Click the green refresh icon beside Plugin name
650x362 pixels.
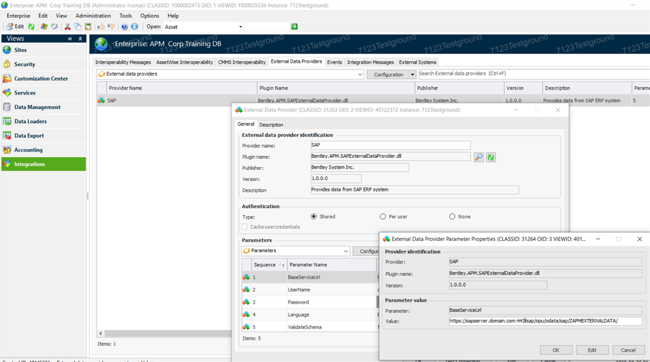point(491,157)
